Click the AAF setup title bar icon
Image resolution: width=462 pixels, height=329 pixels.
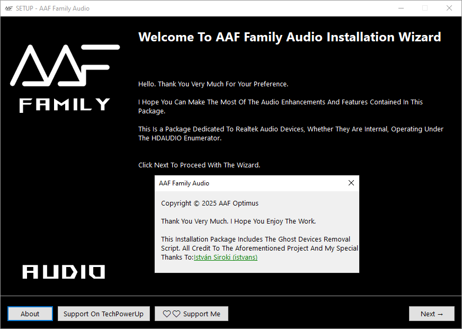(8, 8)
